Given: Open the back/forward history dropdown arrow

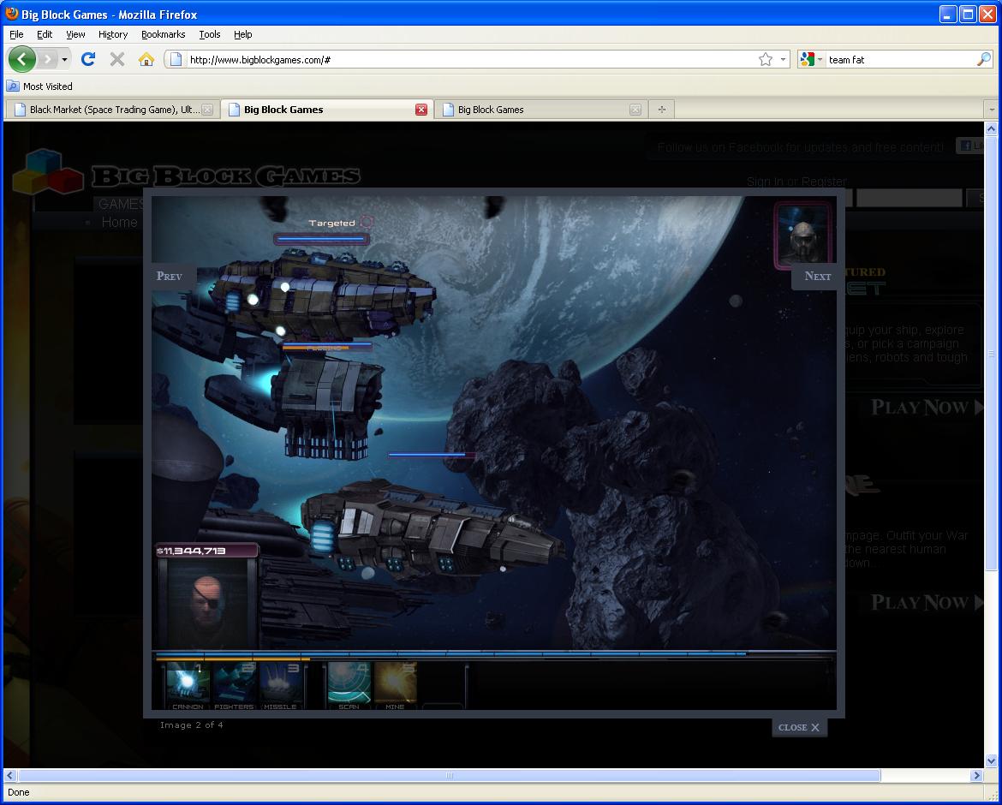Looking at the screenshot, I should [x=64, y=59].
